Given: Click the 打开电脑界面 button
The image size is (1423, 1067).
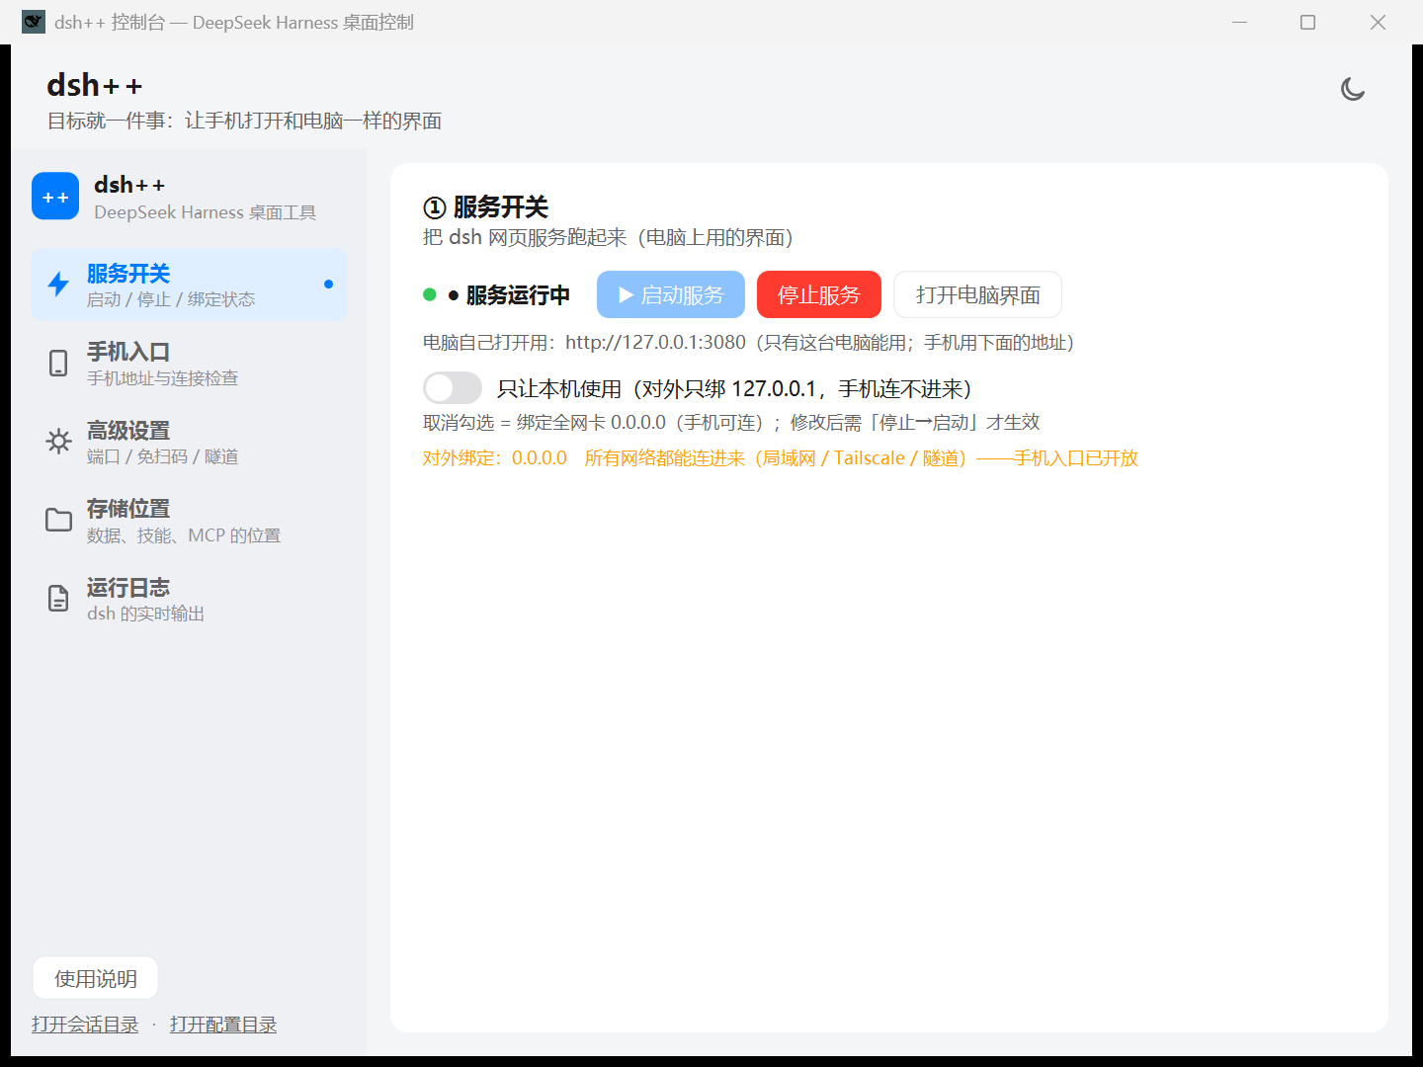Looking at the screenshot, I should coord(977,294).
